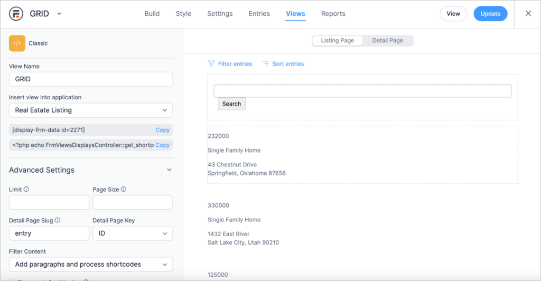This screenshot has height=281, width=541.
Task: Open the Real Estate Listing dropdown
Action: [x=91, y=110]
